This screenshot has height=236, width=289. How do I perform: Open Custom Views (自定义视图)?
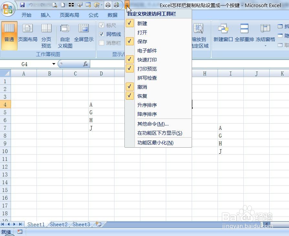[x=65, y=35]
